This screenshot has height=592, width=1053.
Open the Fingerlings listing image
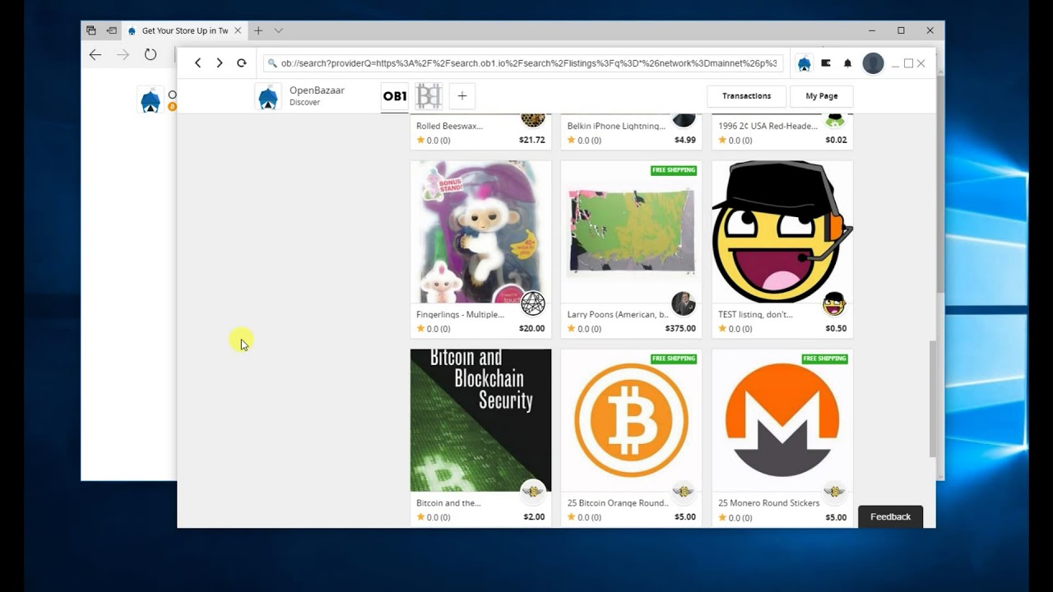[480, 232]
